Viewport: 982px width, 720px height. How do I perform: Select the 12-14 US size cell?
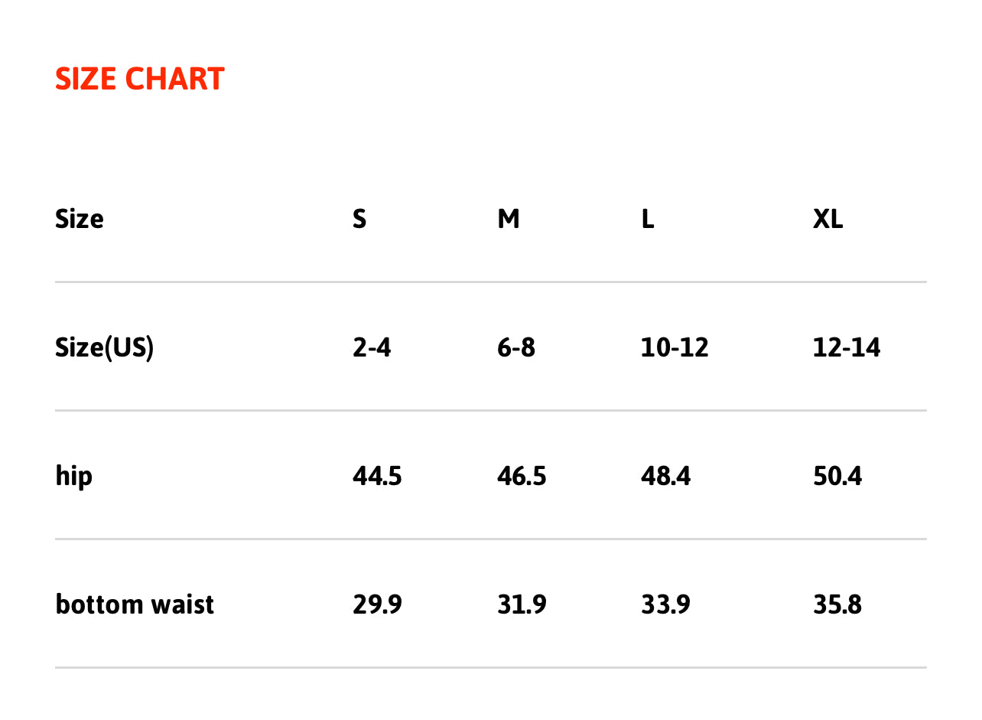tap(847, 348)
